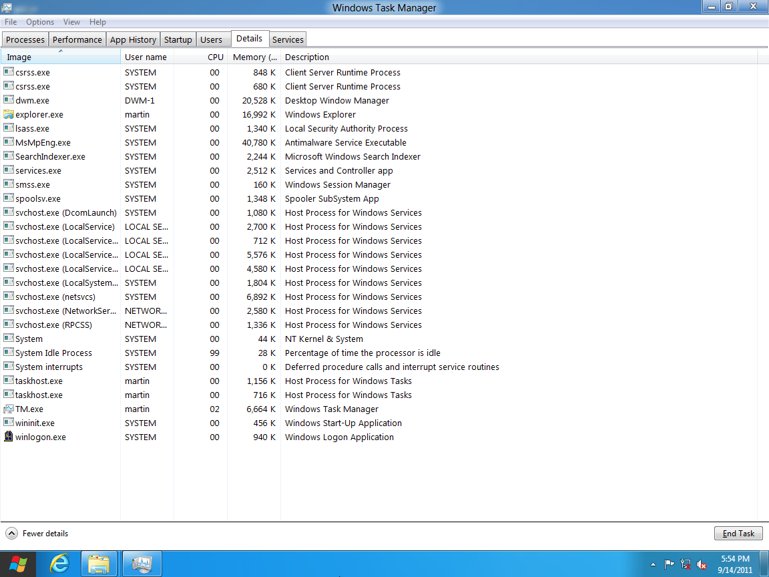The width and height of the screenshot is (769, 577).
Task: Sort by the Description column header
Action: pos(519,57)
